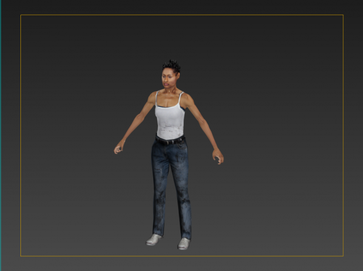Pick the model's upper arm on viewport left

[x=146, y=111]
